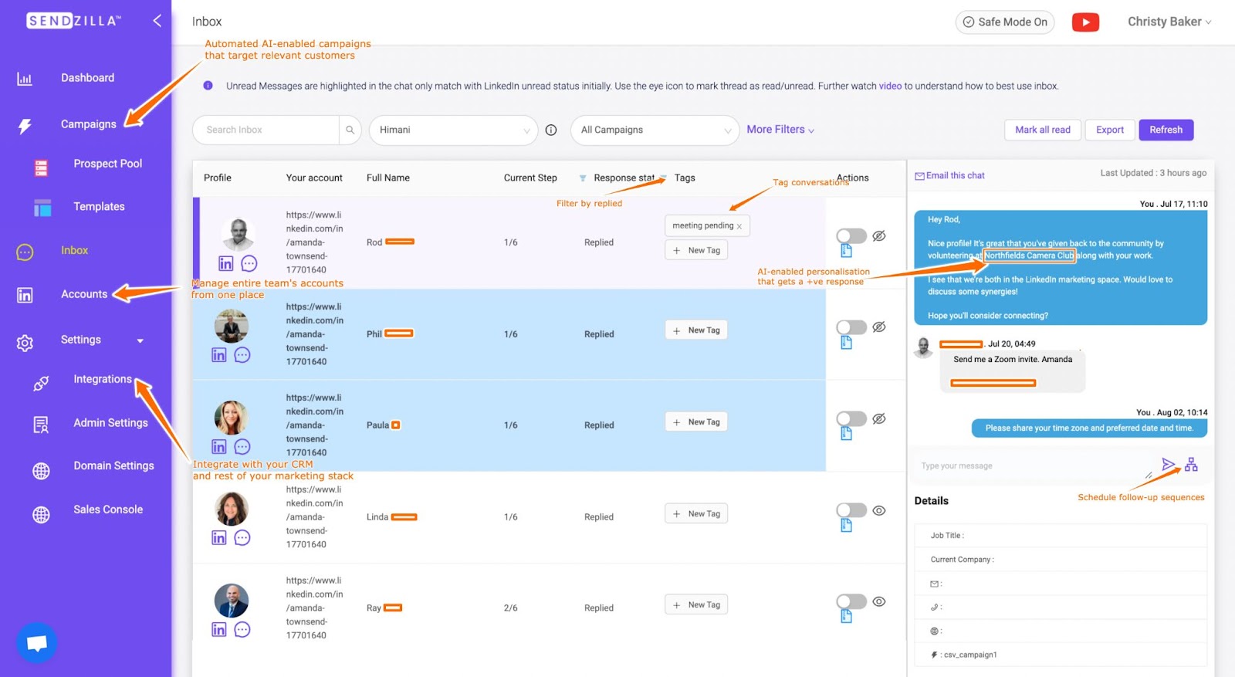
Task: Collapse the sidebar with the arrow icon
Action: tap(157, 21)
